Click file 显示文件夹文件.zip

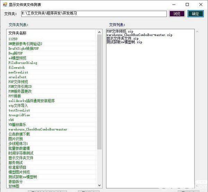(122, 39)
